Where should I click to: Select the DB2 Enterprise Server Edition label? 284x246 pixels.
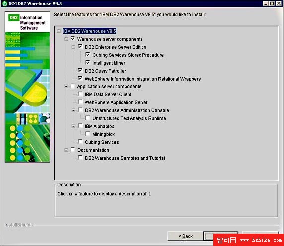(116, 47)
